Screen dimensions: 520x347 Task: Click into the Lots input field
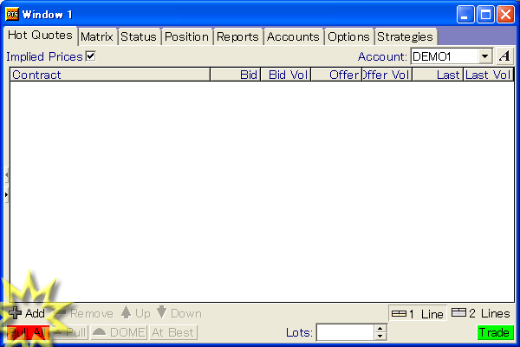point(345,332)
